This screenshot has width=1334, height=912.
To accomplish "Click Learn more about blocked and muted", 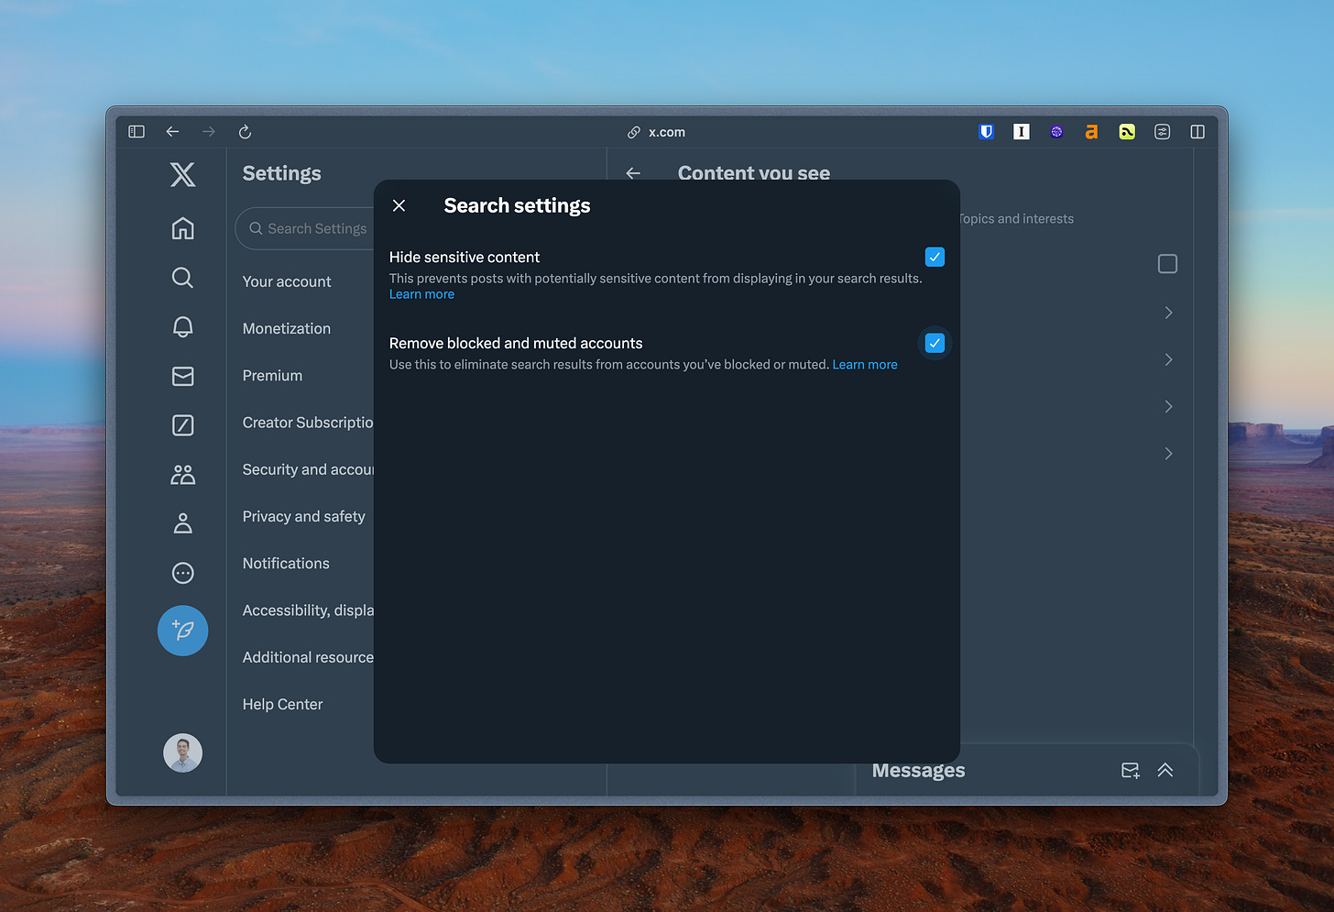I will (x=865, y=365).
